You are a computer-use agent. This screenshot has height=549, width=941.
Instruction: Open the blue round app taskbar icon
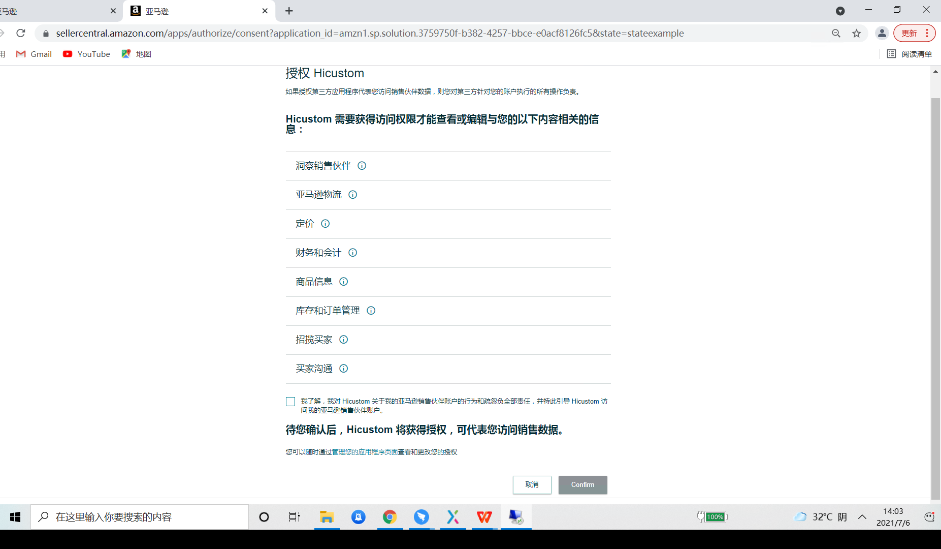(x=359, y=517)
